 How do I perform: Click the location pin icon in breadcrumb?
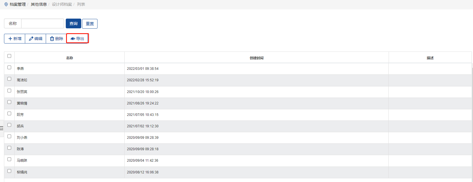pyautogui.click(x=6, y=4)
